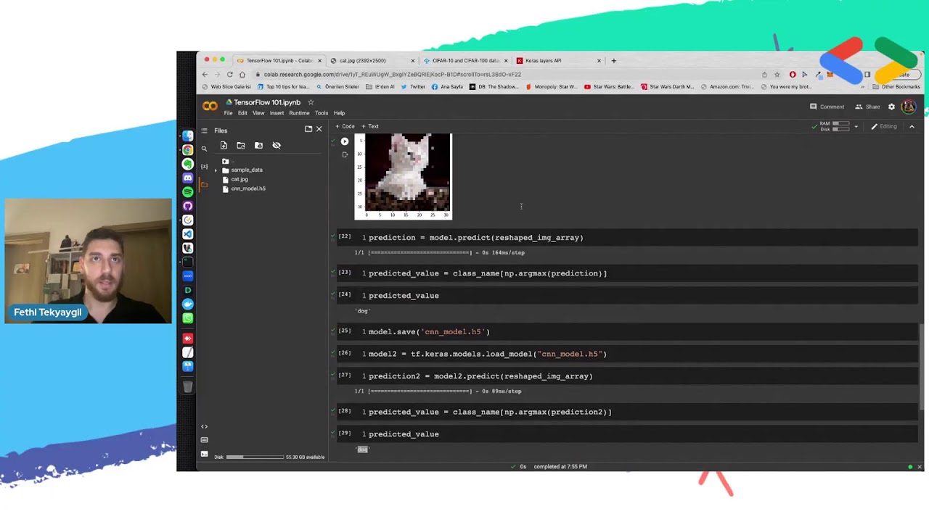The width and height of the screenshot is (929, 522).
Task: Open Other Bookmarks folder
Action: pos(896,87)
